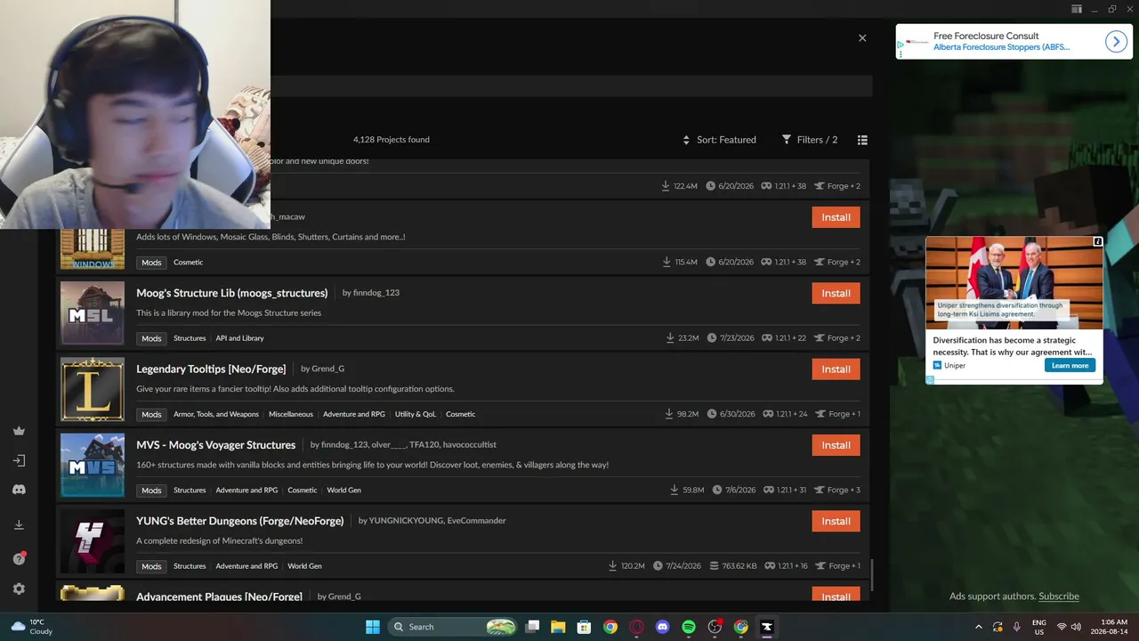Select the Miscellaneous tag on Legendary Tooltips
Screen dimensions: 1139x641
291,414
